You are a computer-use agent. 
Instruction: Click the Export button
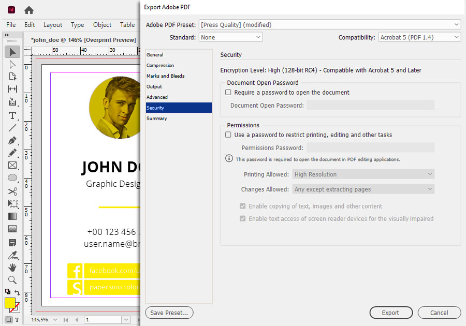pos(391,313)
